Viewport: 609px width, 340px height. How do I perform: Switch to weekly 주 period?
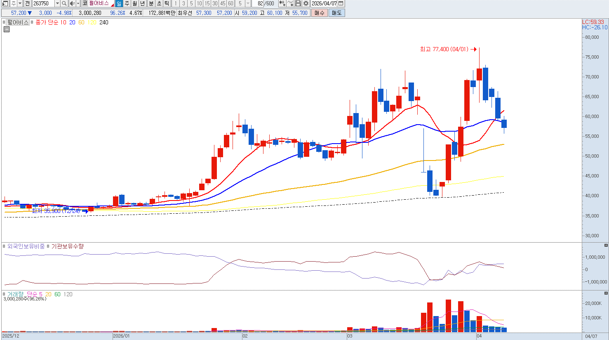tap(127, 3)
